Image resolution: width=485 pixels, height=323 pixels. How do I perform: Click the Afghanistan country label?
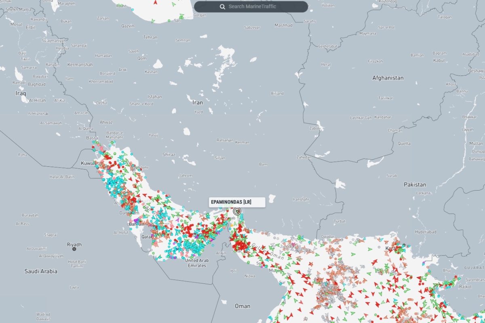point(388,78)
